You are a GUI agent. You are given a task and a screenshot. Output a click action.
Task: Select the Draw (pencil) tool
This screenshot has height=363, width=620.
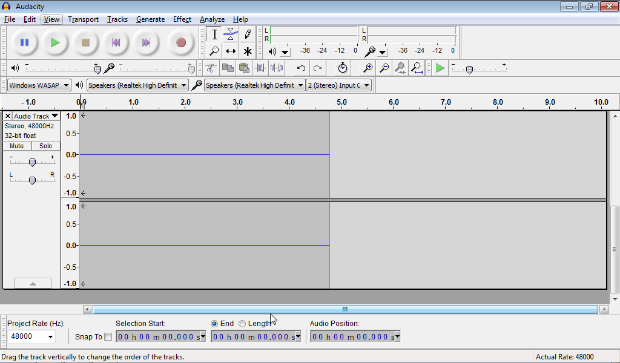[248, 34]
